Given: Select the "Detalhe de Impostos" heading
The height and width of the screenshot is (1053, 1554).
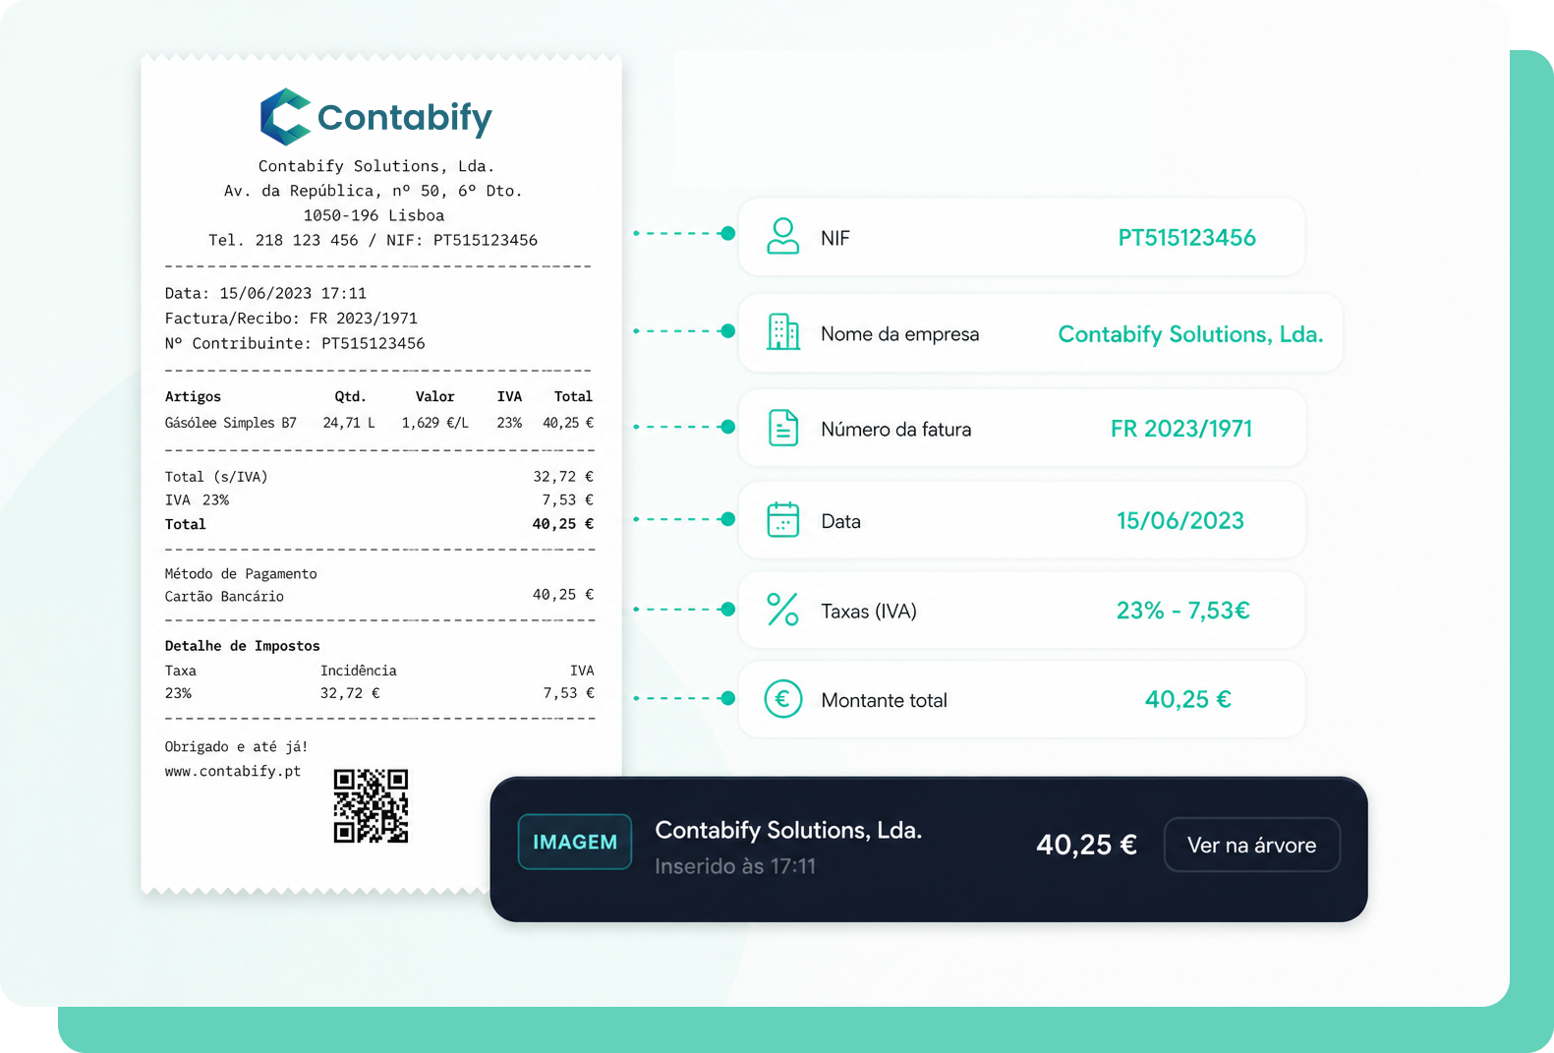Looking at the screenshot, I should coord(242,646).
